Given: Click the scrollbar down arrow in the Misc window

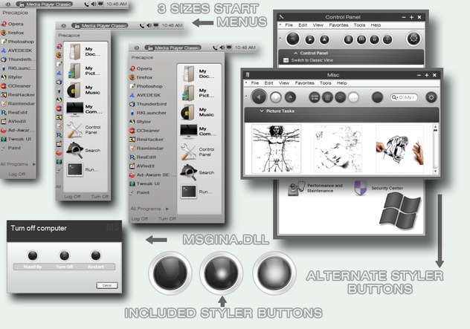Looking at the screenshot, I should (x=436, y=172).
